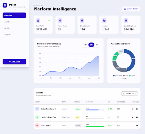
Task: View Dubai Tech Fund II via eye icon
Action: pos(137,109)
